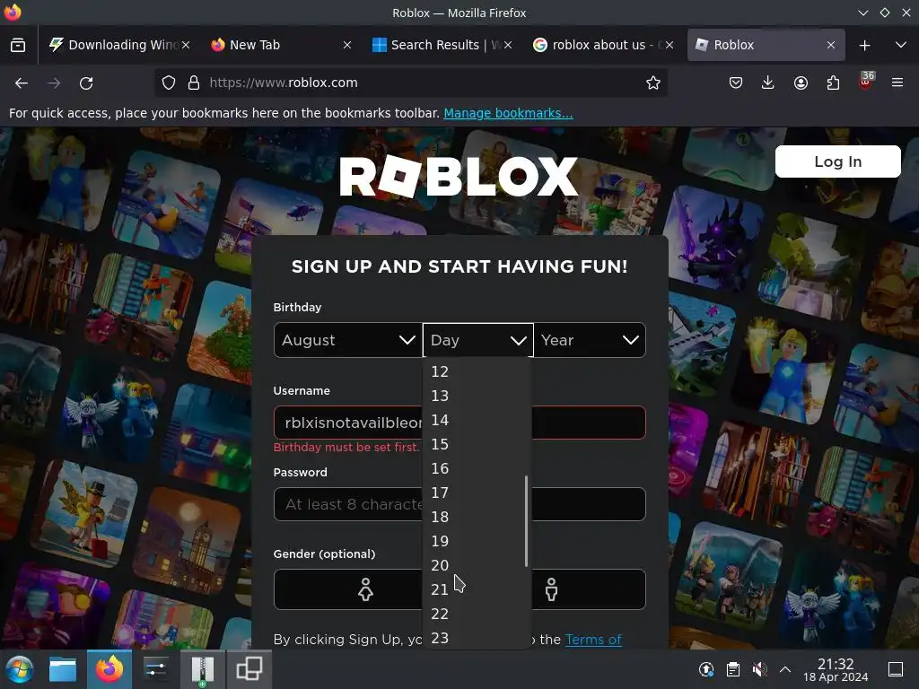Click the Log In button
Image resolution: width=919 pixels, height=689 pixels.
(837, 161)
